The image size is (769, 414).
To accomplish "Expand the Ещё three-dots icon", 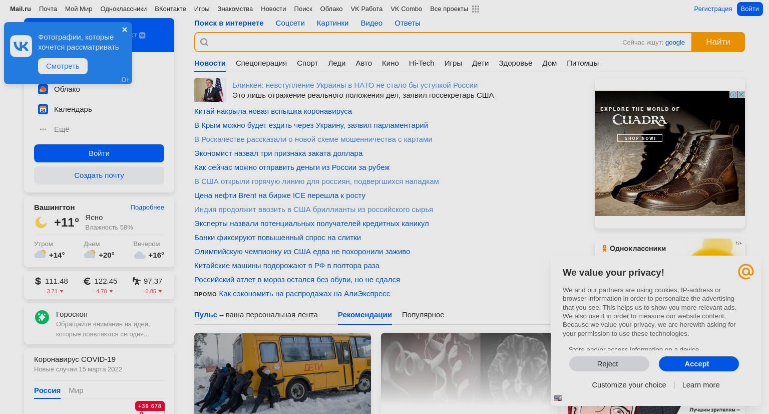I will pos(43,129).
